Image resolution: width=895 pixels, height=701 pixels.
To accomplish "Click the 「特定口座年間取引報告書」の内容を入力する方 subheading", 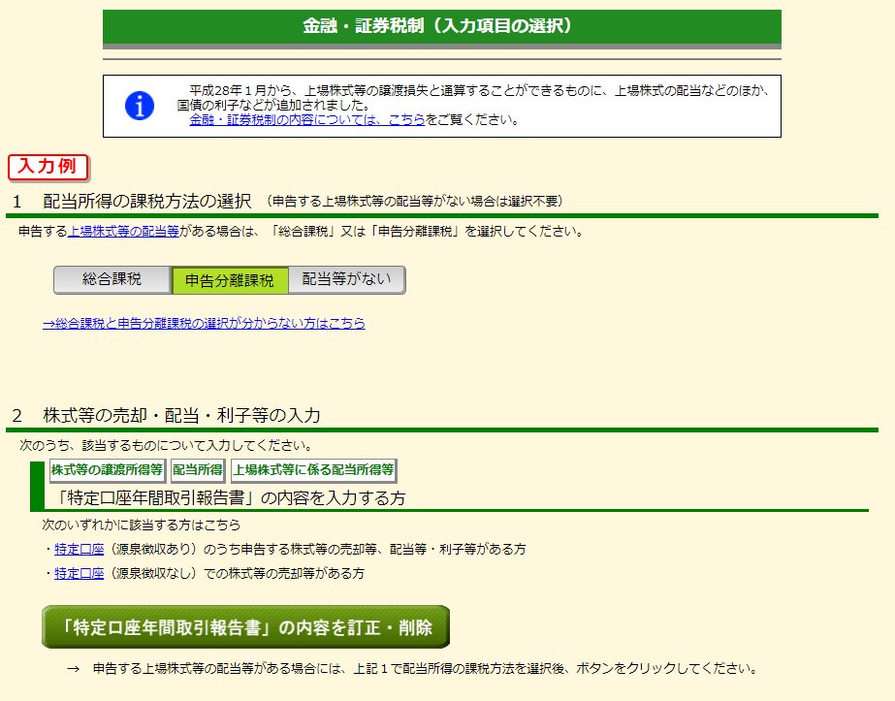I will point(229,497).
